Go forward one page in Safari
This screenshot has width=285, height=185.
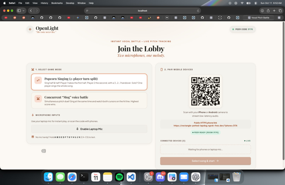pyautogui.click(x=37, y=11)
